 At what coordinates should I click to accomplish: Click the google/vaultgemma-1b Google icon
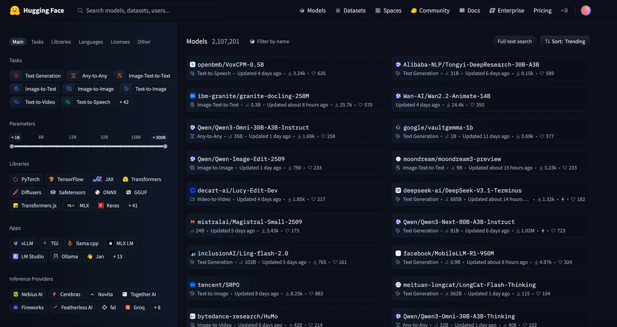pyautogui.click(x=398, y=128)
